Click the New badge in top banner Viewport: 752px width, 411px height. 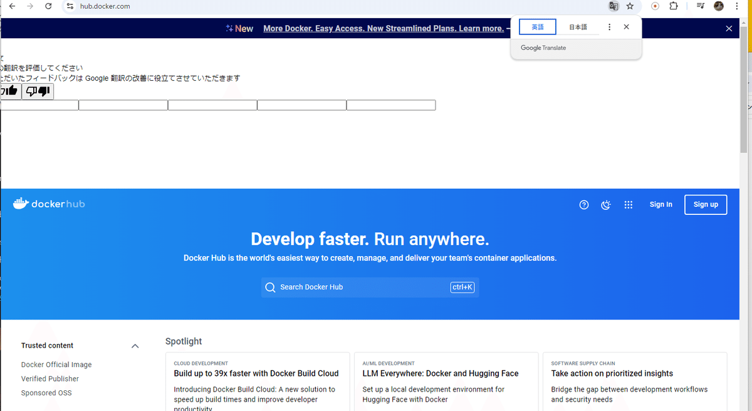tap(239, 28)
